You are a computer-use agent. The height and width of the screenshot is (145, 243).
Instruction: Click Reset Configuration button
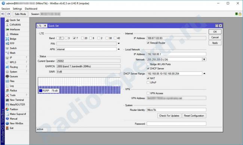click(194, 116)
